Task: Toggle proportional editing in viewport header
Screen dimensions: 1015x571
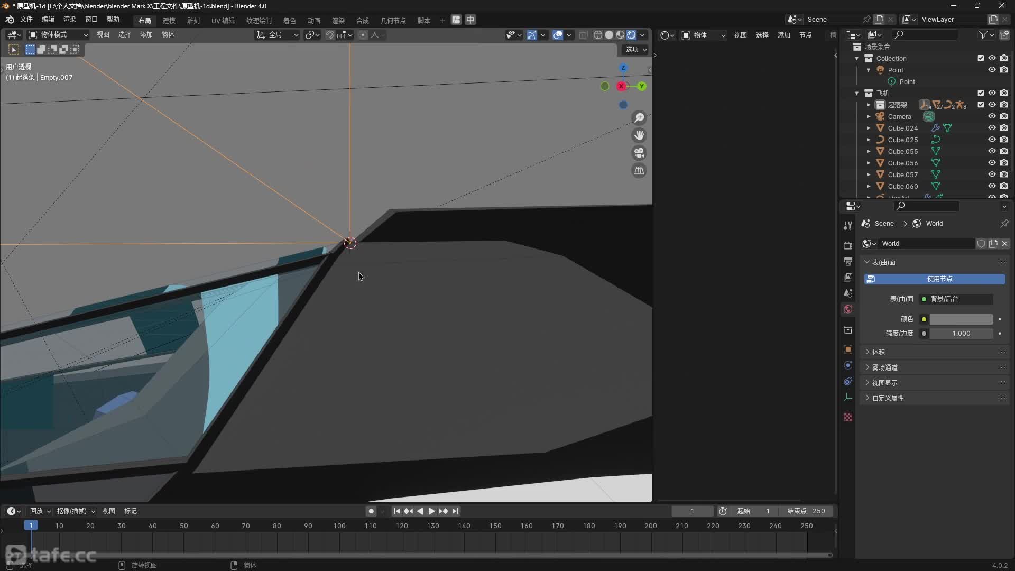Action: (363, 35)
